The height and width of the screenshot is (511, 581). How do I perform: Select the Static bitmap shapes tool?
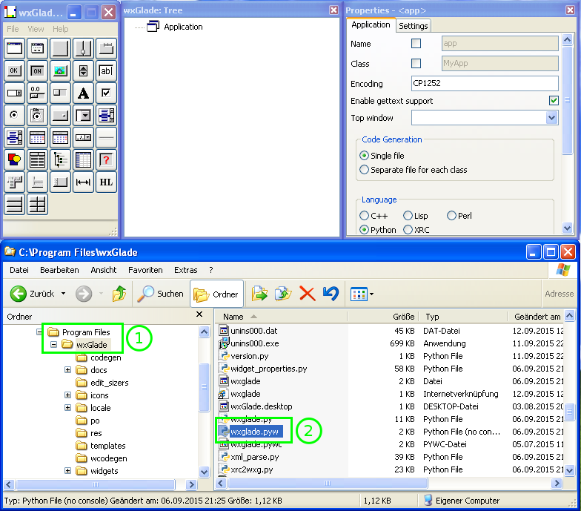pyautogui.click(x=15, y=160)
